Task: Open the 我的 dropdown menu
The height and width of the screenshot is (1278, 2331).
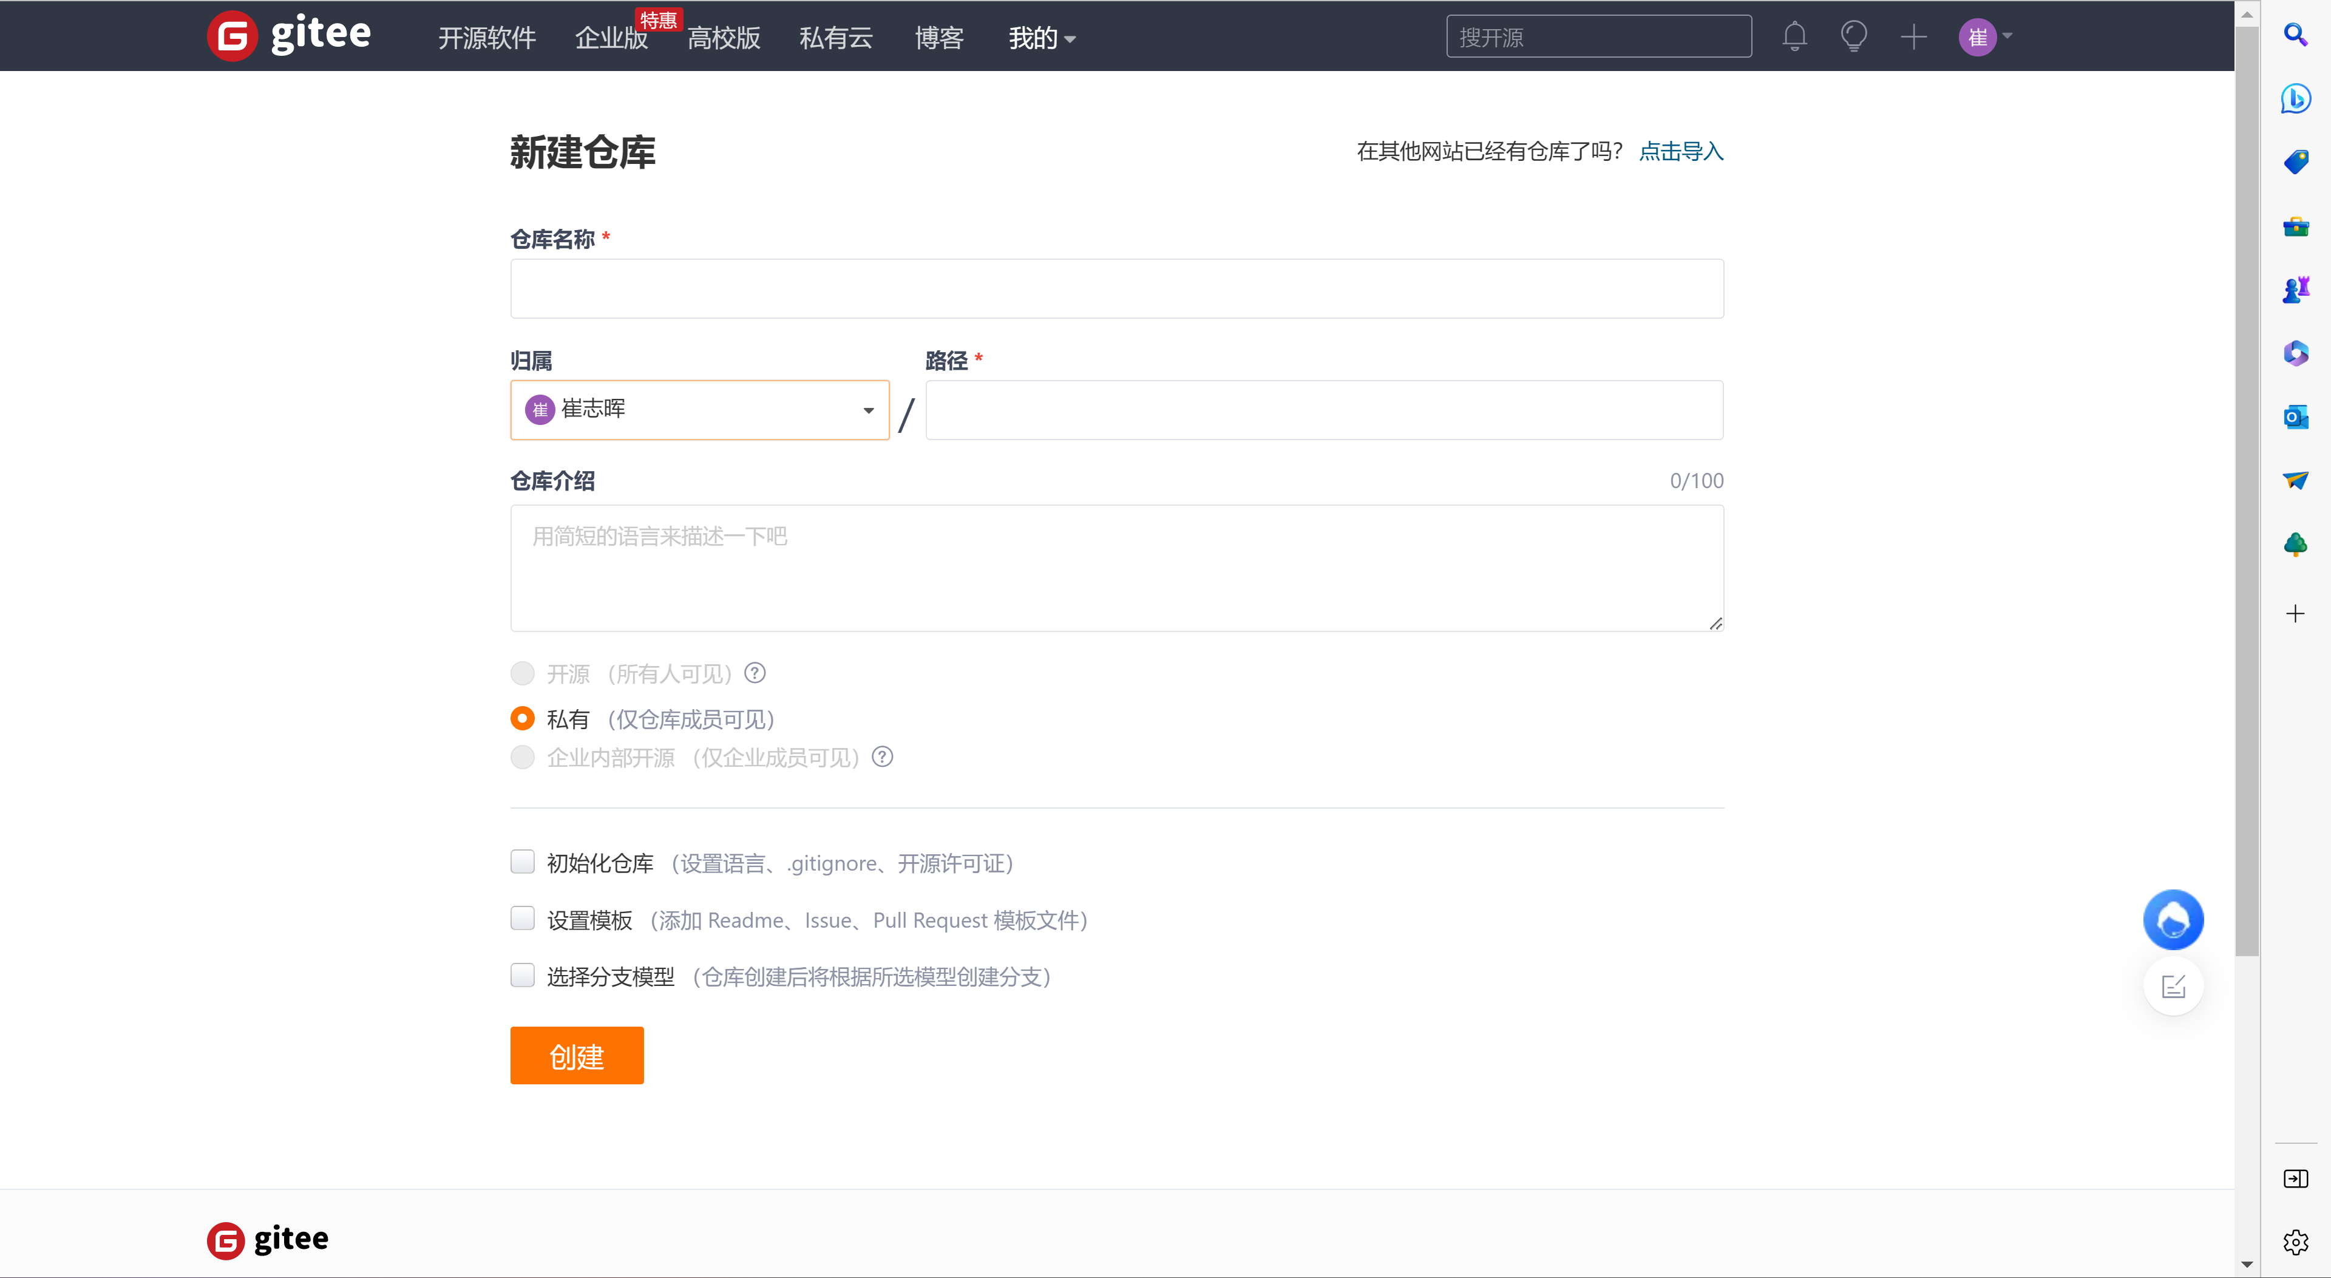Action: click(1042, 38)
